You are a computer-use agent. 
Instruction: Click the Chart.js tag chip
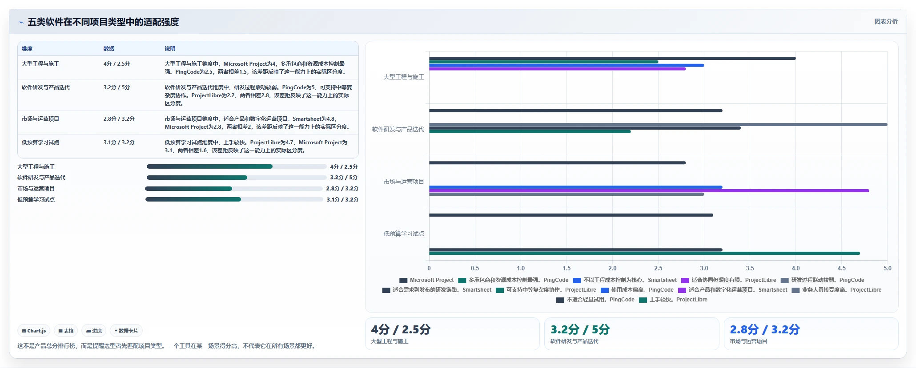coord(34,331)
